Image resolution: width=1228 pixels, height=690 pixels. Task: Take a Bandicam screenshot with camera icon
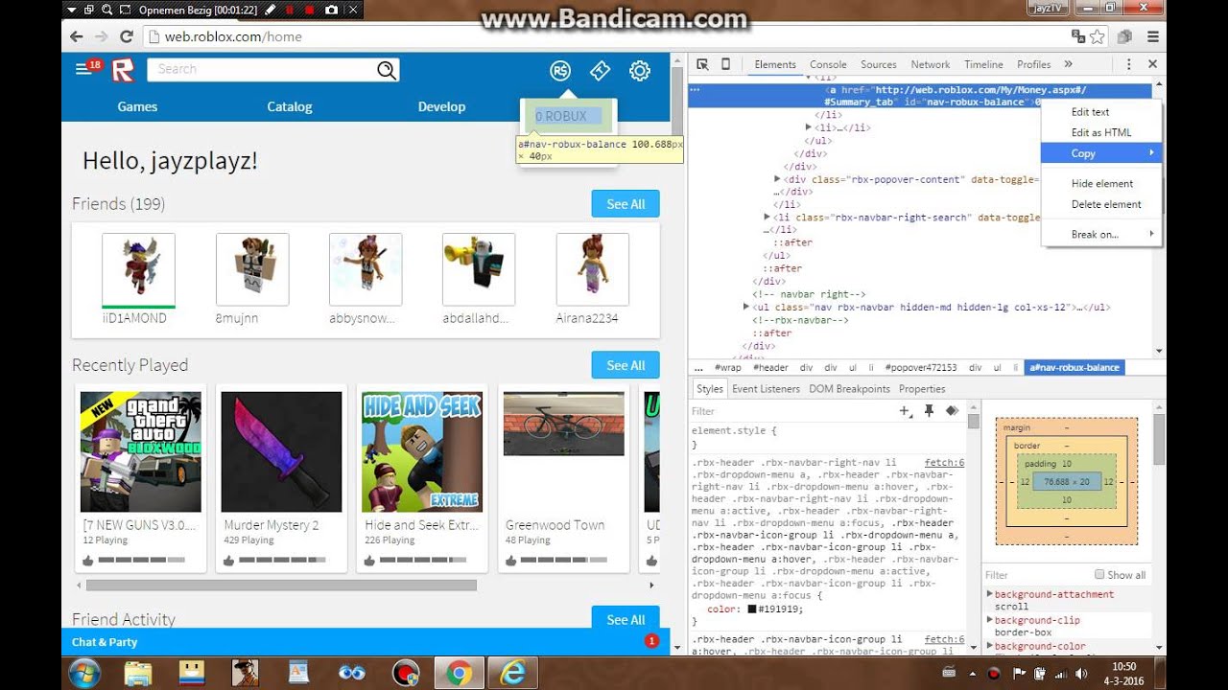[x=331, y=9]
